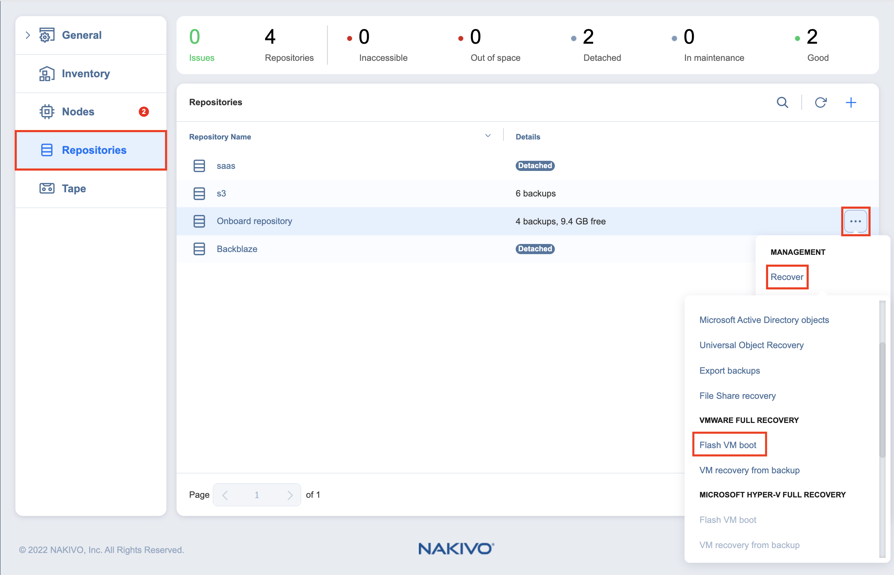Image resolution: width=894 pixels, height=575 pixels.
Task: Click the General settings gear icon
Action: (x=47, y=35)
